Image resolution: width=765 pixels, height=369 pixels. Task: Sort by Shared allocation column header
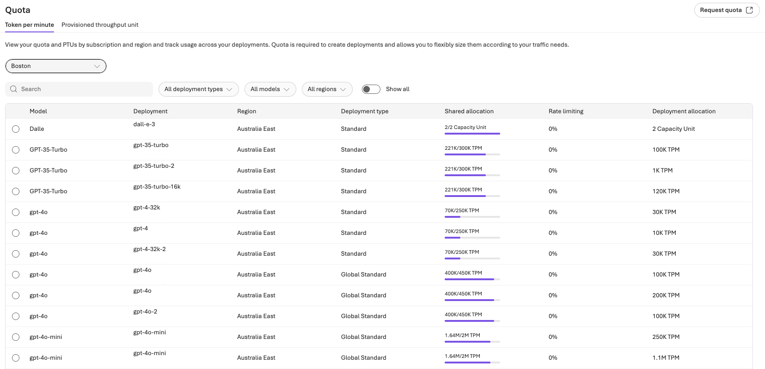tap(469, 111)
